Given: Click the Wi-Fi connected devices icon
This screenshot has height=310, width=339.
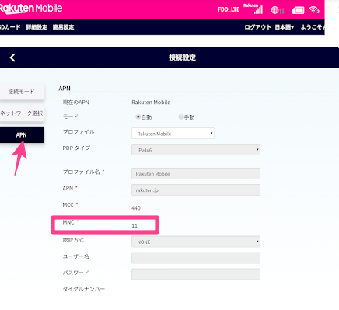Looking at the screenshot, I should tap(314, 10).
